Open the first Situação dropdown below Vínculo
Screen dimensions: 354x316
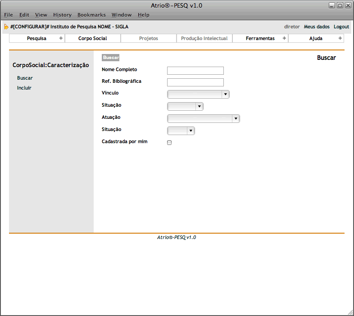pyautogui.click(x=185, y=107)
